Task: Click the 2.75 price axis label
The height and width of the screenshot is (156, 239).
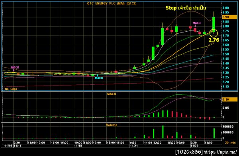Action: [225, 31]
